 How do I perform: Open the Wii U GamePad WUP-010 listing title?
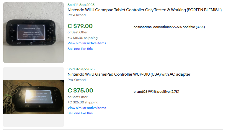[129, 74]
